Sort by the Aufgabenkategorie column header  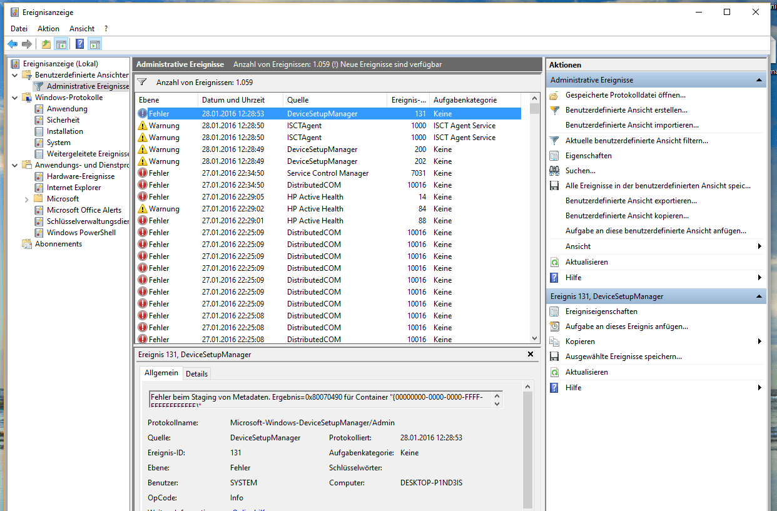tap(475, 100)
